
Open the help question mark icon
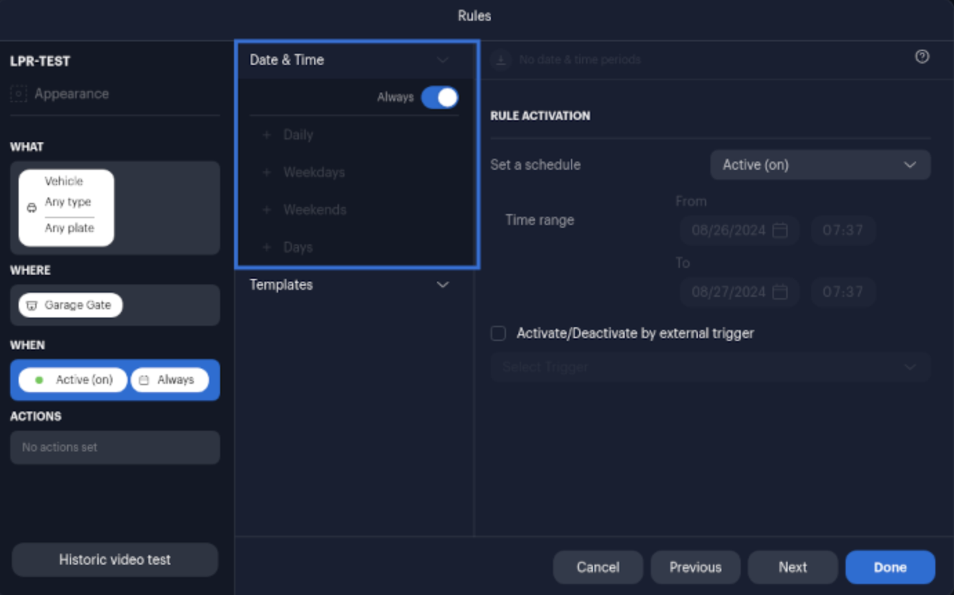[922, 57]
